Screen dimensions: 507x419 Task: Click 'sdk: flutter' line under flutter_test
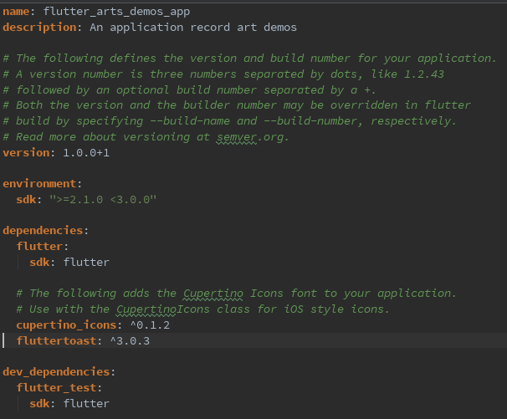point(69,403)
